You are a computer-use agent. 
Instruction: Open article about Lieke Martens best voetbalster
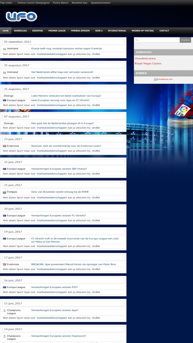coord(66,96)
